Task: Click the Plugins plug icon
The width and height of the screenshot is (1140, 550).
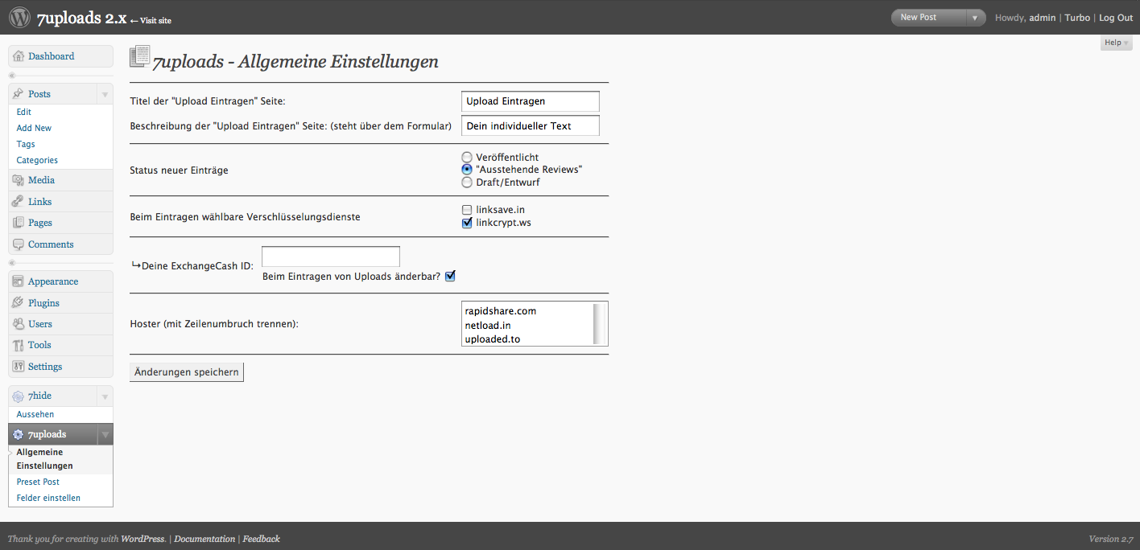Action: (x=19, y=303)
